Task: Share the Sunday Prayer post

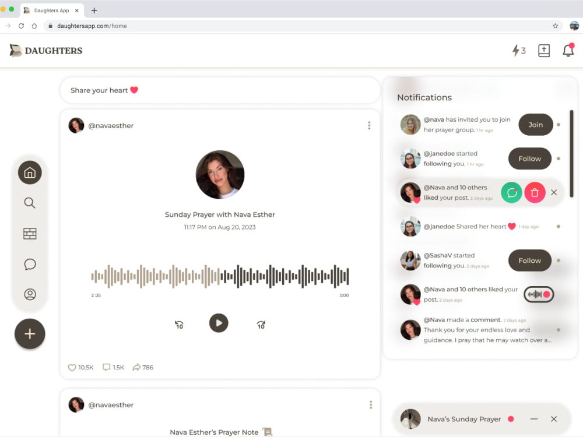Action: tap(136, 367)
